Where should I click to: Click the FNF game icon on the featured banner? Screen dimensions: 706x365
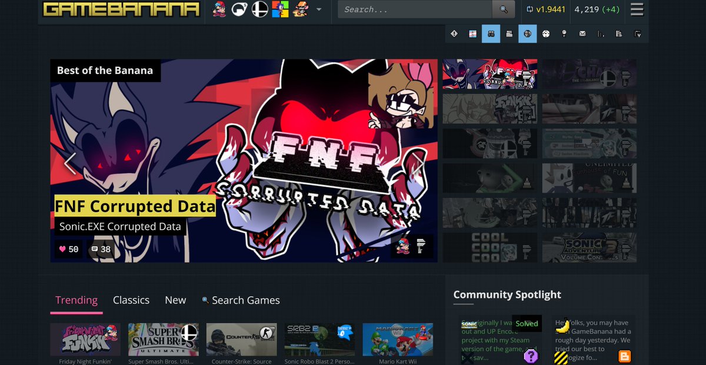tap(403, 246)
